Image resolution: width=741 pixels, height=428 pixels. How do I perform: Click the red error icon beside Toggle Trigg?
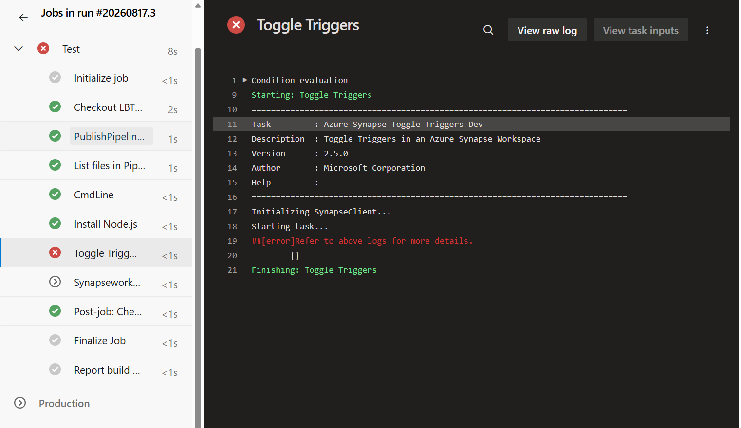point(55,252)
